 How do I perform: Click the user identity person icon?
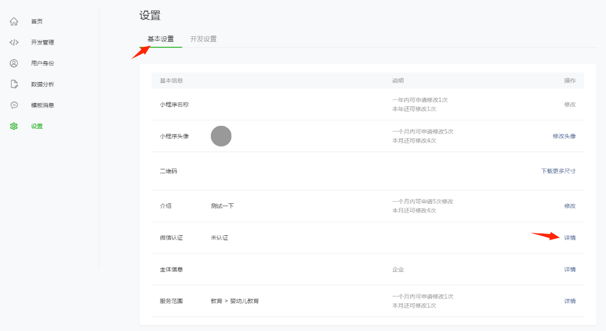[x=14, y=64]
